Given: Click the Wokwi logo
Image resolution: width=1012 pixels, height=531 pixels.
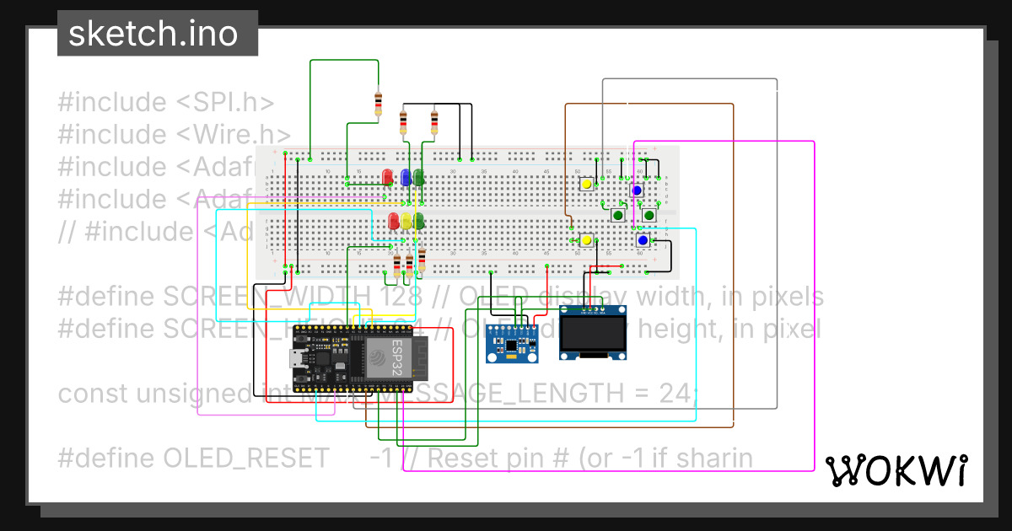Looking at the screenshot, I should pos(895,471).
